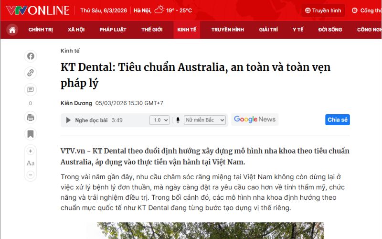Open the Y tế menu
The image size is (382, 239).
(298, 30)
